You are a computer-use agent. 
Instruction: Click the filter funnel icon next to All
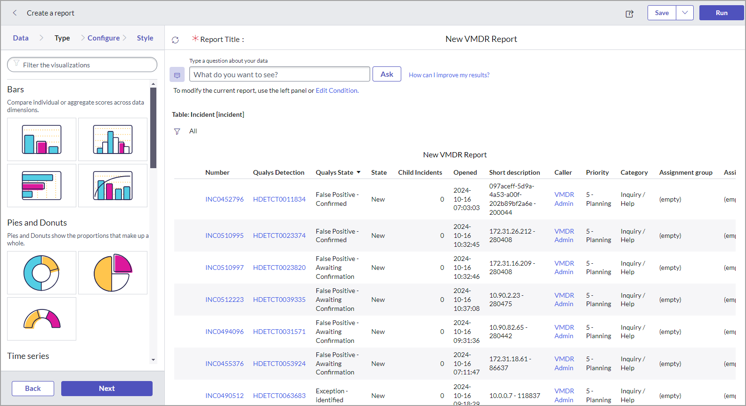[x=177, y=131]
